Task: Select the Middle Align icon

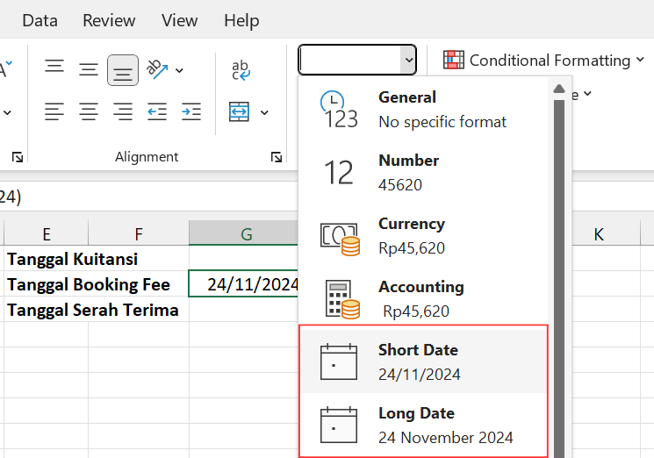Action: point(89,69)
